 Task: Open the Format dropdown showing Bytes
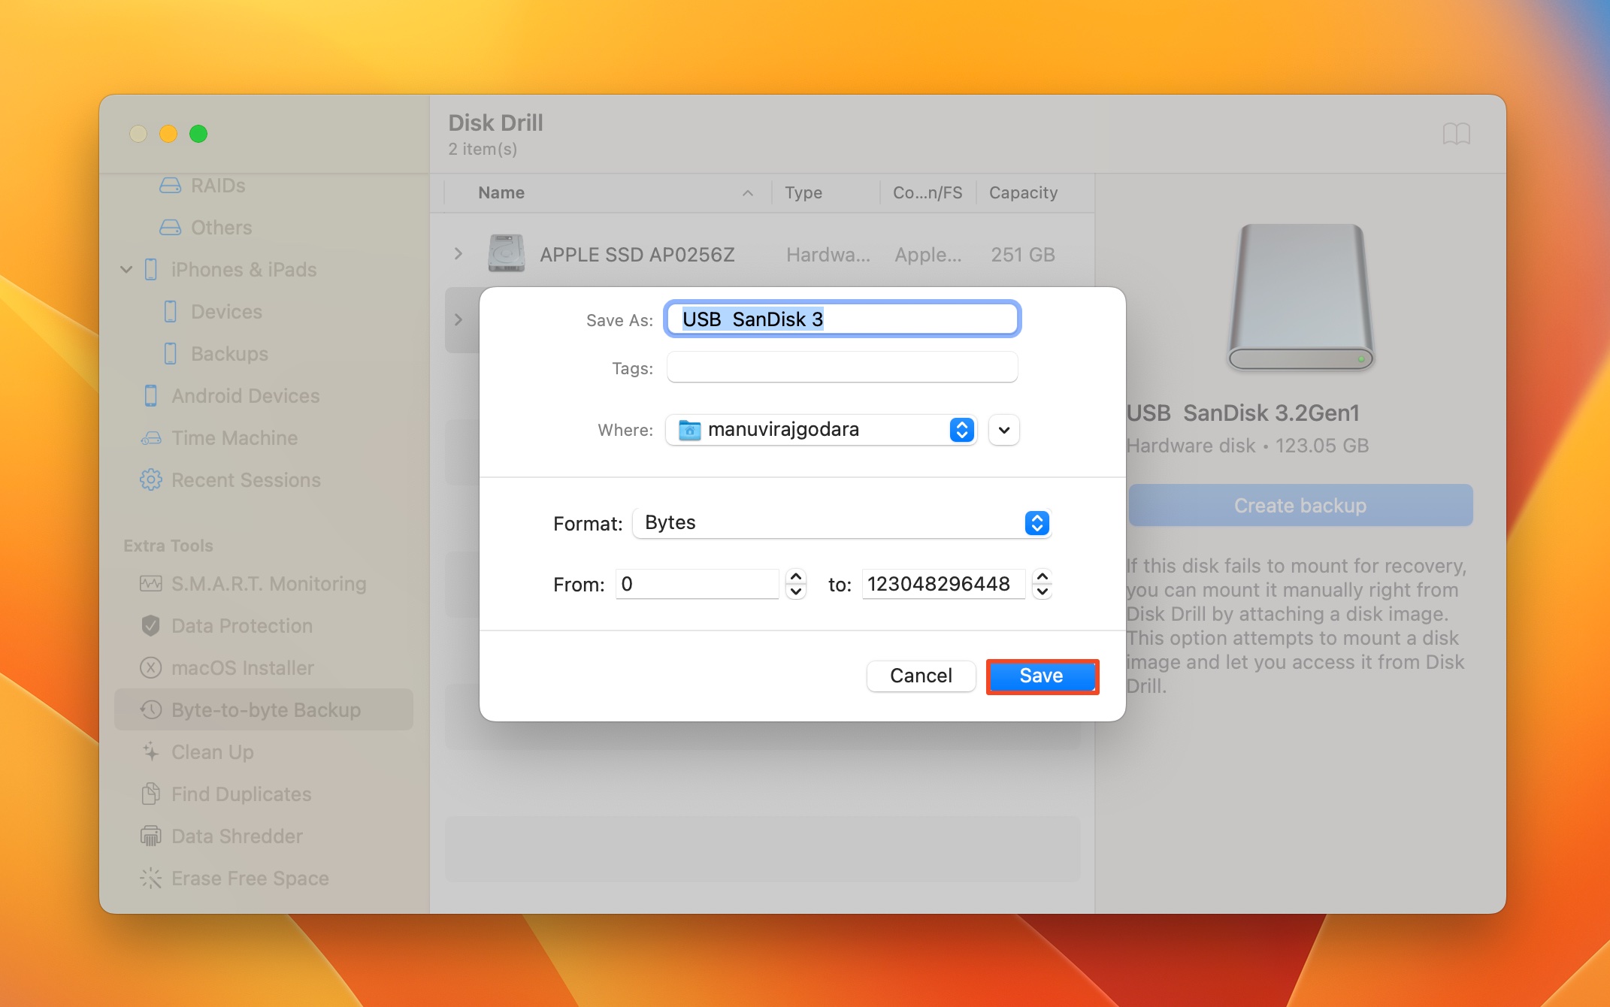click(x=841, y=523)
